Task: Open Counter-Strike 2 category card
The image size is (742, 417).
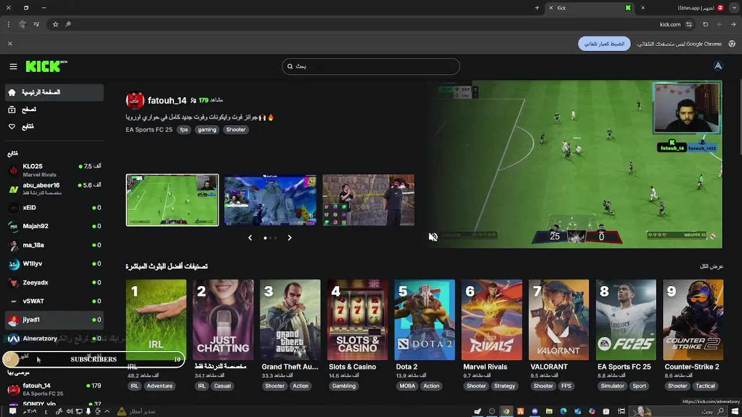Action: (693, 320)
